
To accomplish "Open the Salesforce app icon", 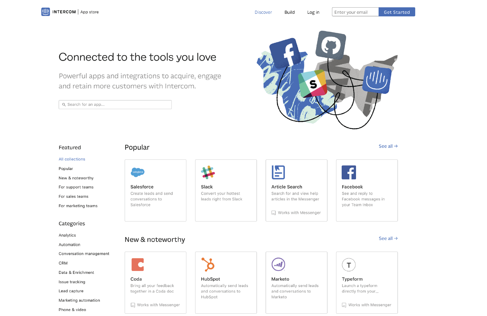I will pos(137,172).
